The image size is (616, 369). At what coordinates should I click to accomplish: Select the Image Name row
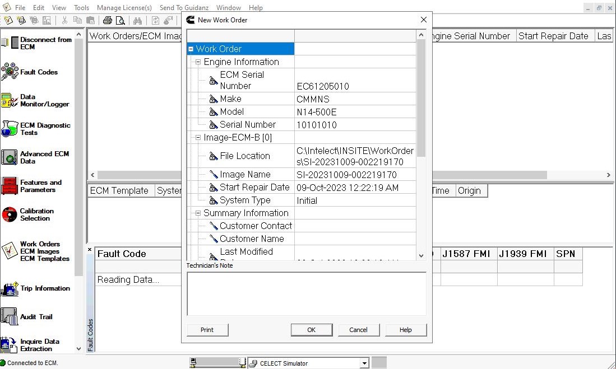tap(302, 174)
